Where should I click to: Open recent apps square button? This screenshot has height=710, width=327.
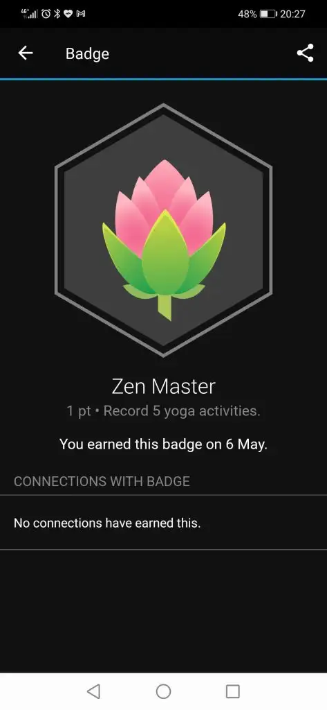coord(232,691)
